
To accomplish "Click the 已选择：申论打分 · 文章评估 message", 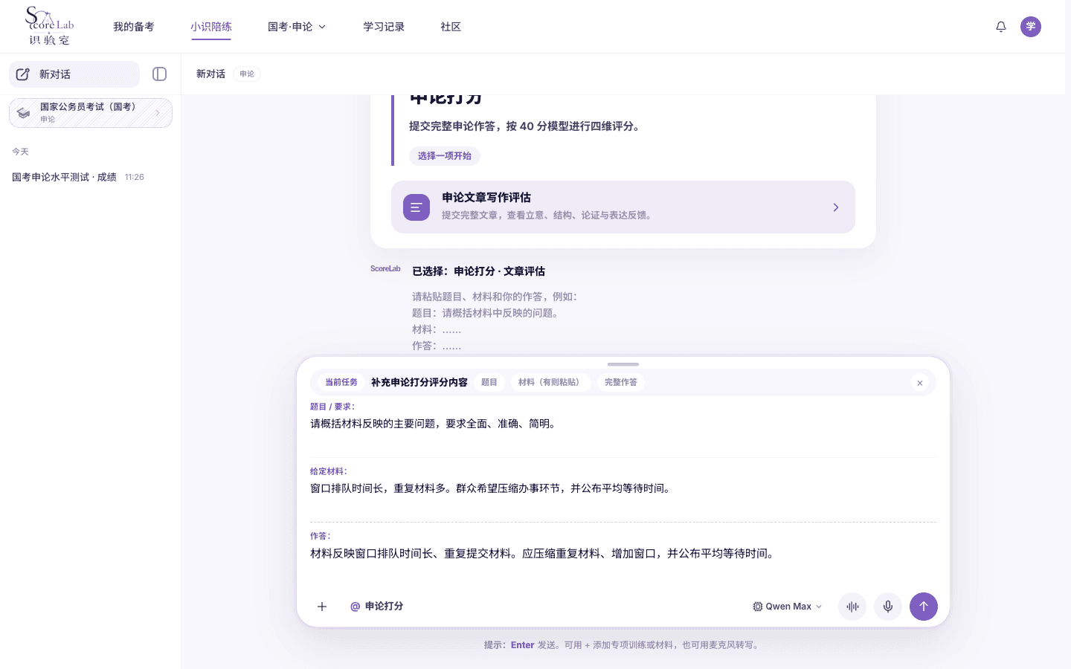I will pyautogui.click(x=479, y=271).
